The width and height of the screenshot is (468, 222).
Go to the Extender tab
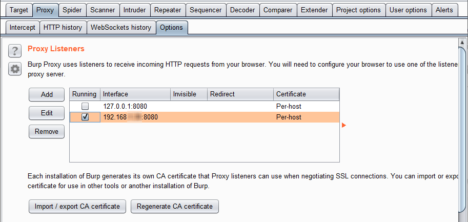coord(314,10)
